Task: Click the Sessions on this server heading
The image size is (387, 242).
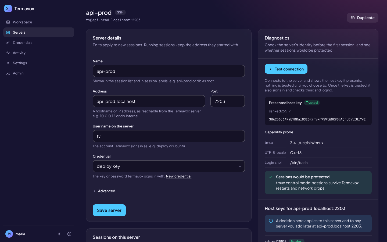Action: tap(116, 237)
